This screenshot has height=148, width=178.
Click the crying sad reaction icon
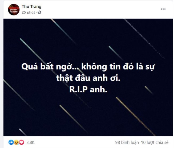pyautogui.click(x=16, y=142)
